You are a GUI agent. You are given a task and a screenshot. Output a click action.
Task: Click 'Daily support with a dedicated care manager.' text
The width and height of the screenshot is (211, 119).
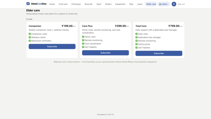(x=156, y=30)
